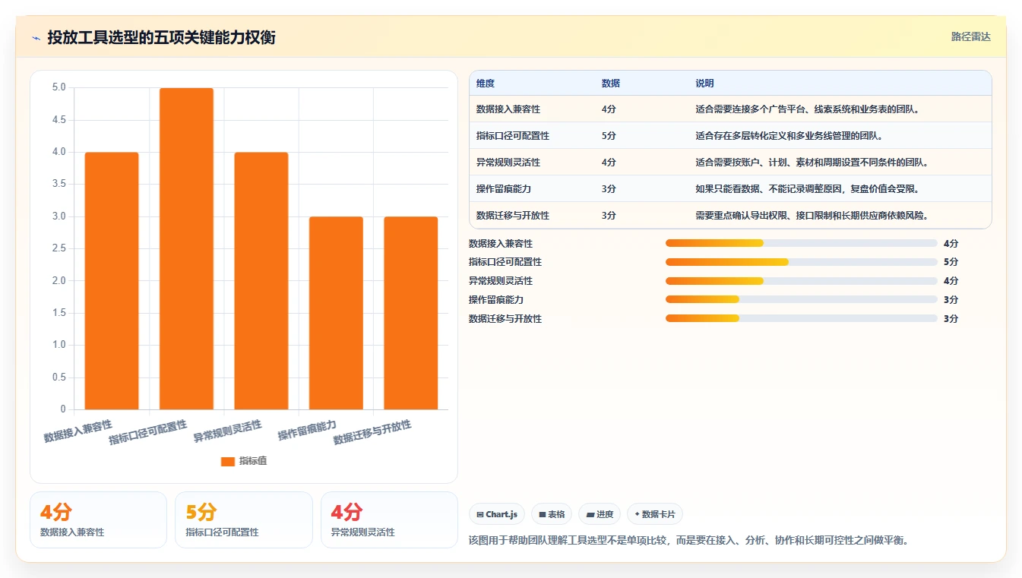1022x578 pixels.
Task: Select the 表格 chip
Action: coord(552,514)
